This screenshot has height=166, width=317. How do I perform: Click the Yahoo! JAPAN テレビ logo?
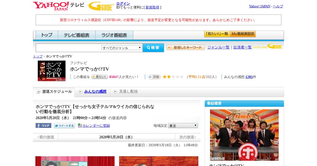[58, 6]
